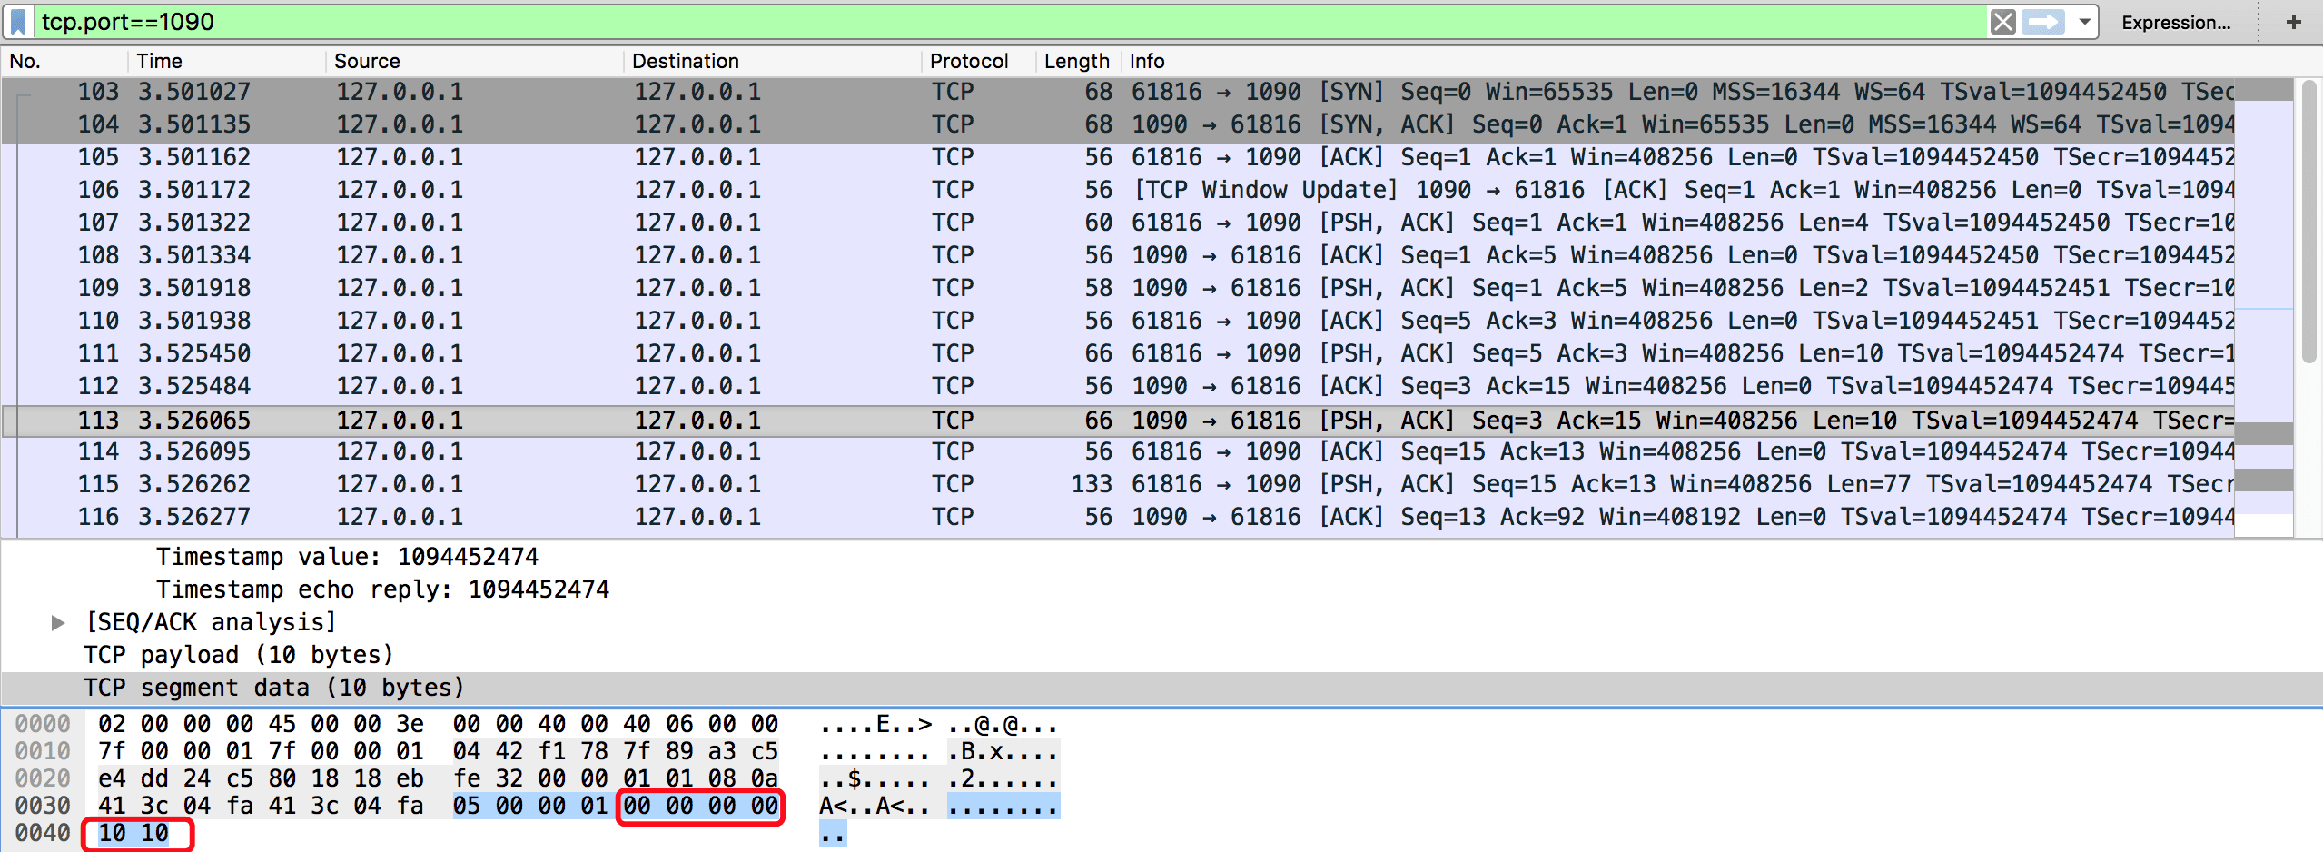Select packet 111 at time 3.525450

click(x=1117, y=353)
